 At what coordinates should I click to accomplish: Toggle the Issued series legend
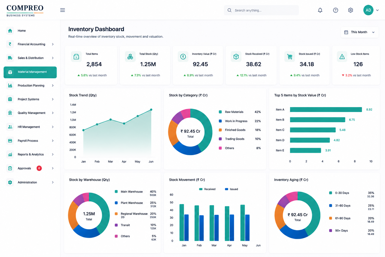tap(232, 189)
